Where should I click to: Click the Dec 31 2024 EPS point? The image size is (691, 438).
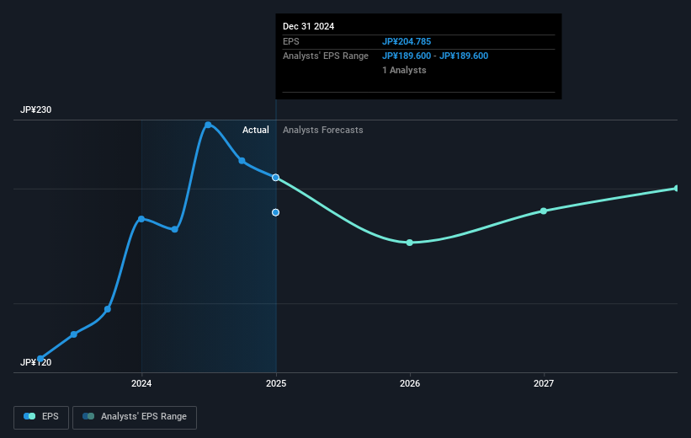(275, 178)
